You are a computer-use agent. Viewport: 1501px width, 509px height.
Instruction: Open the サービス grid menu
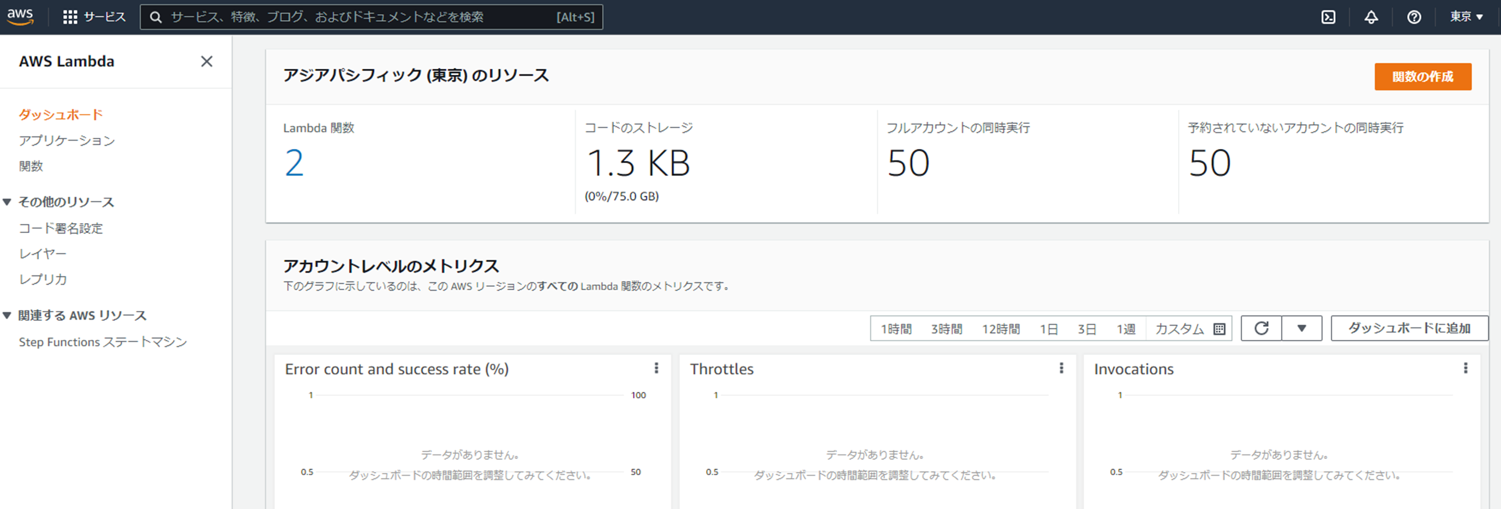click(94, 17)
